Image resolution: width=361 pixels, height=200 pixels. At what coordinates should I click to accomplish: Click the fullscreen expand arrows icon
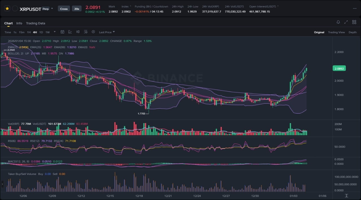tap(346, 22)
